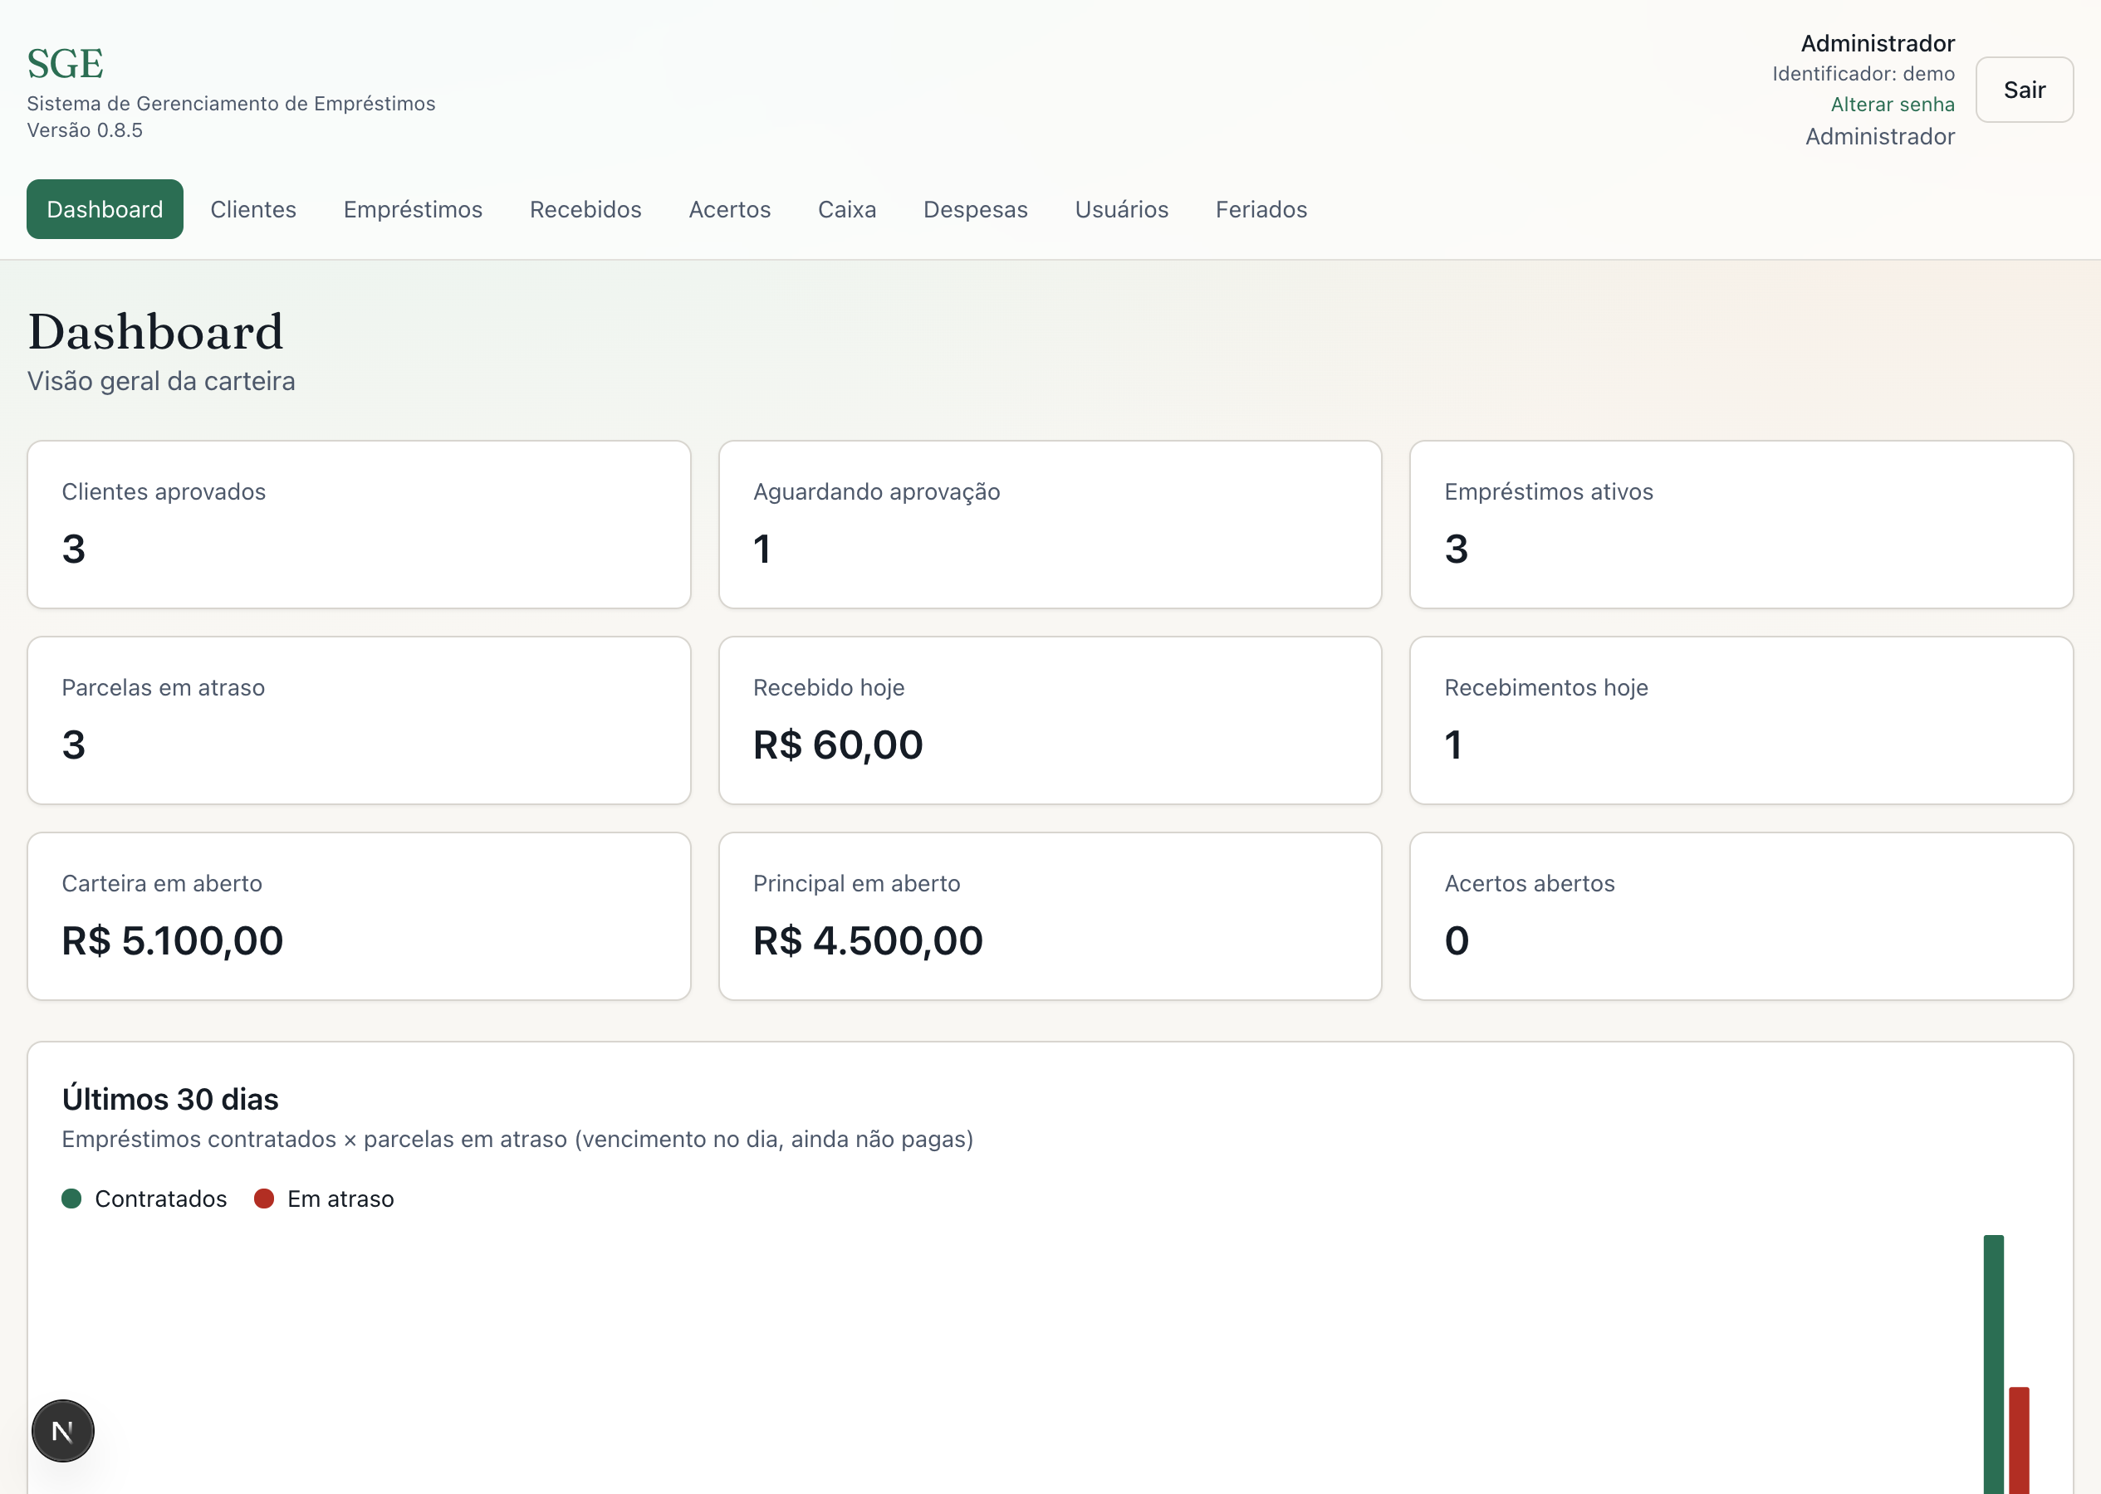This screenshot has width=2101, height=1494.
Task: Navigate to the Caixa tab
Action: point(847,209)
